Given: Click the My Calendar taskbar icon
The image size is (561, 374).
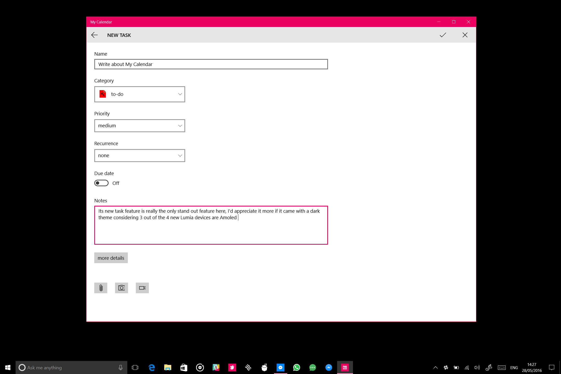Looking at the screenshot, I should (x=345, y=368).
